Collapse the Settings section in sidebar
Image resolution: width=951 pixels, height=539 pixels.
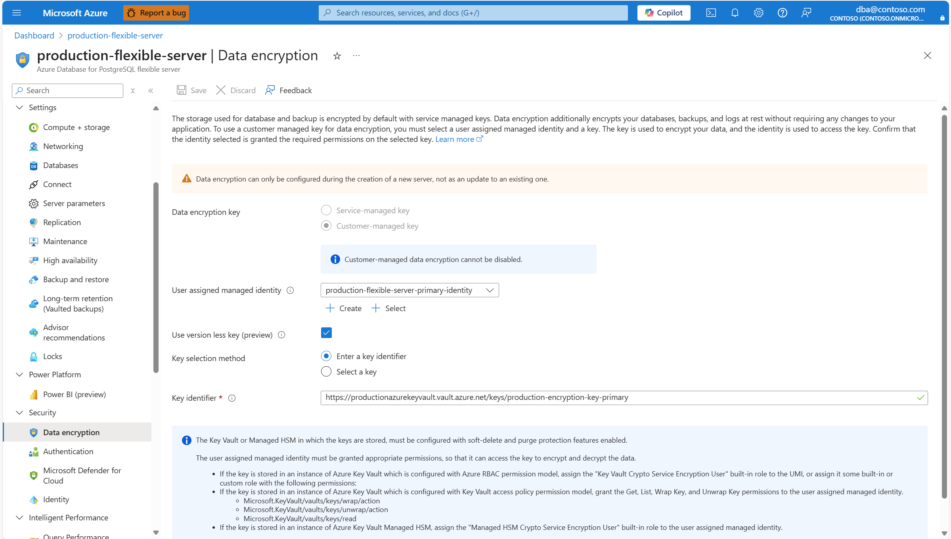pos(19,107)
